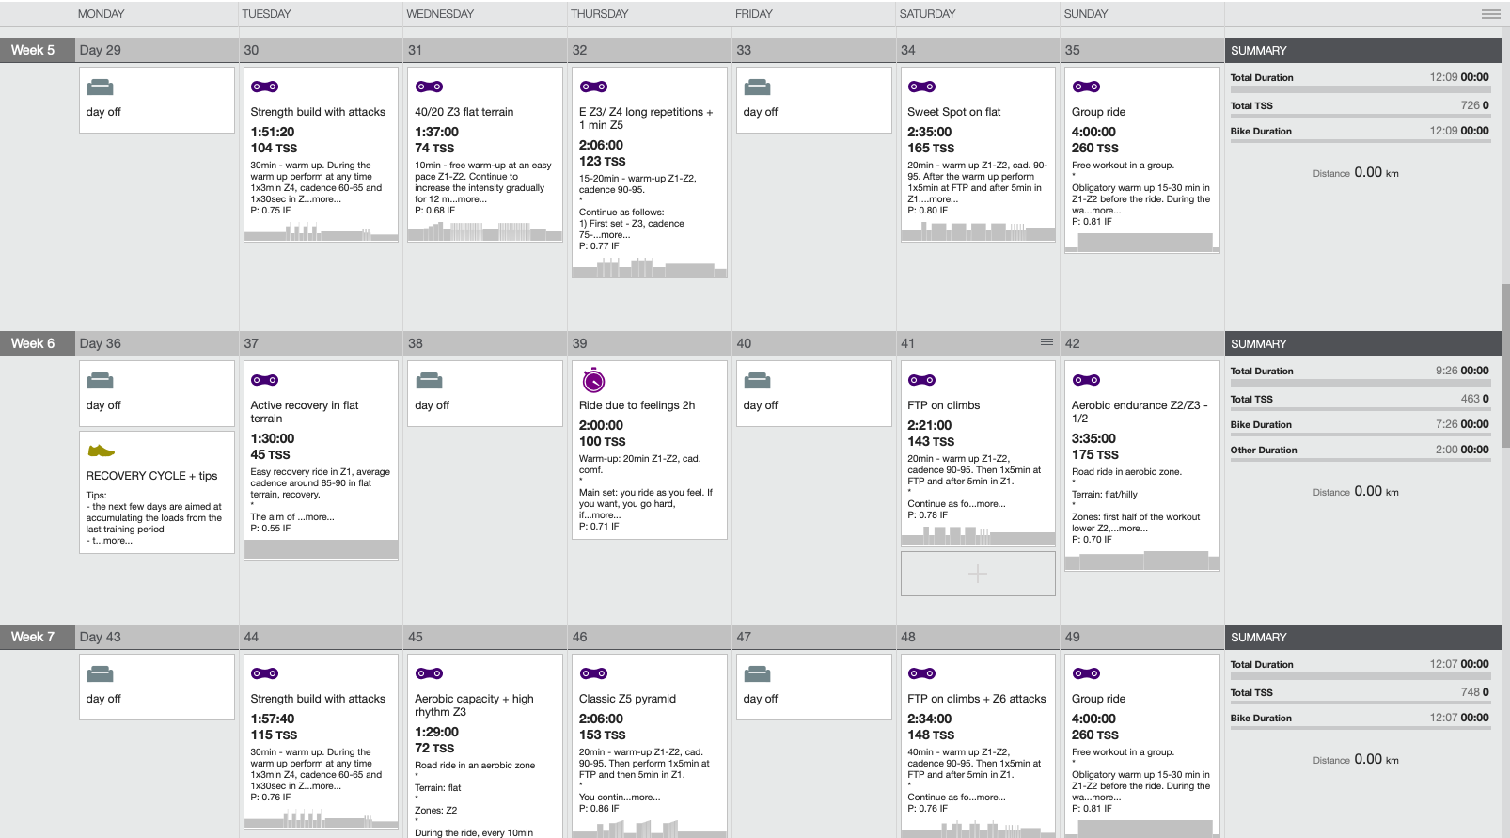
Task: Click the Day 30 header
Action: click(x=321, y=50)
